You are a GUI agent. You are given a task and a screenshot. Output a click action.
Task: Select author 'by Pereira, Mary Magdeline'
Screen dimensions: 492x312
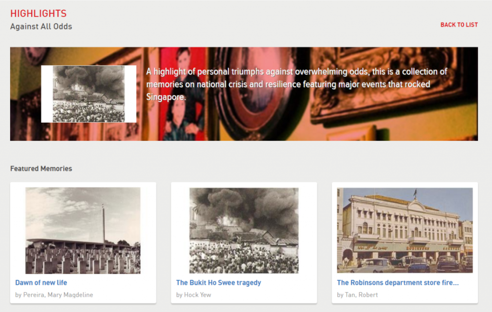54,295
